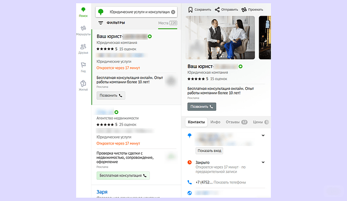
Task: Click the search box with Юридические услуги query
Action: (136, 12)
